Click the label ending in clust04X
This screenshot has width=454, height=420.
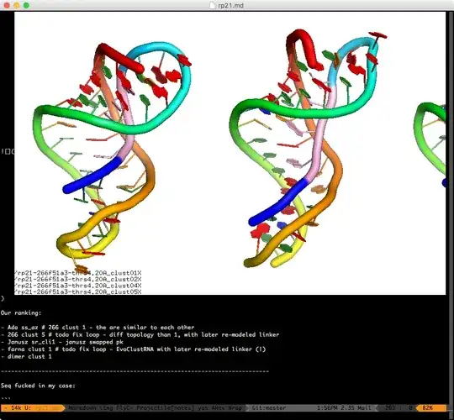click(78, 286)
